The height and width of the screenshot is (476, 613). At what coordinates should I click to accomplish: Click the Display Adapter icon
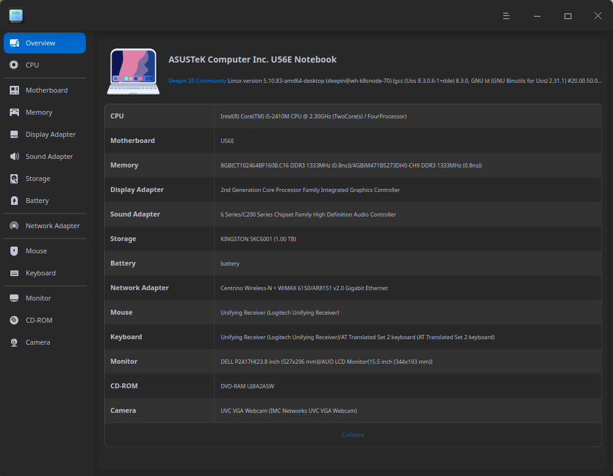(x=14, y=134)
